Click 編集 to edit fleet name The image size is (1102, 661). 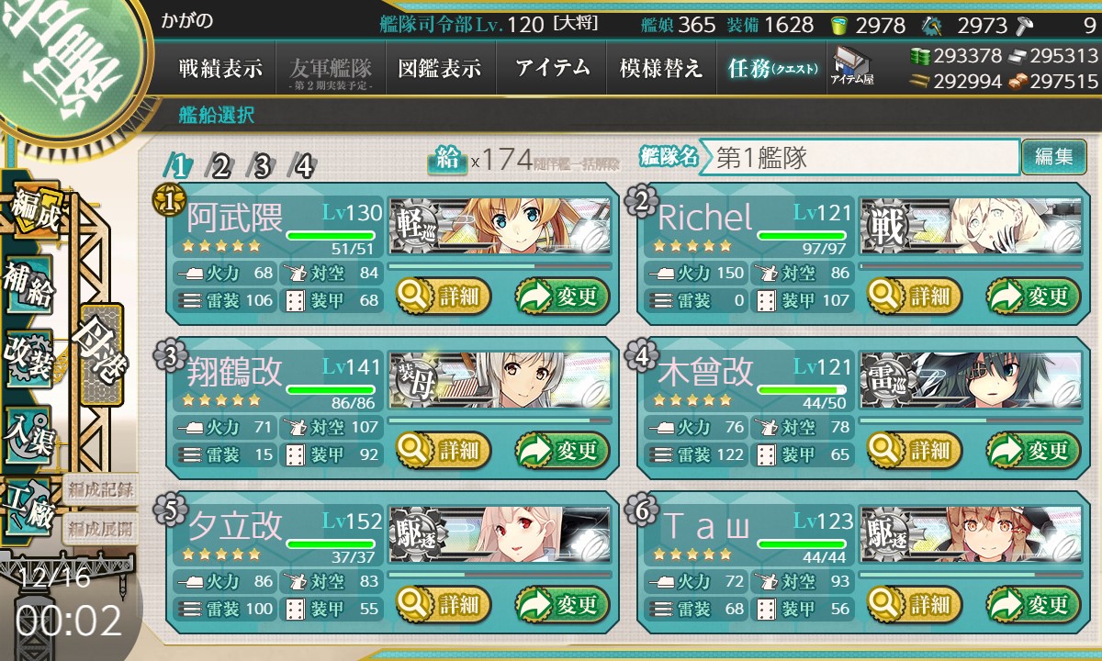coord(1054,157)
